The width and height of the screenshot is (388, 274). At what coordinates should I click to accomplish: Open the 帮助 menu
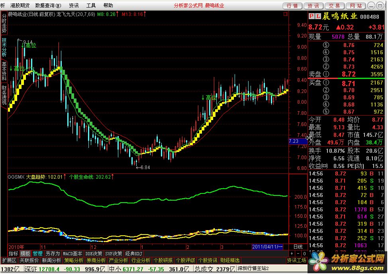coord(108,6)
